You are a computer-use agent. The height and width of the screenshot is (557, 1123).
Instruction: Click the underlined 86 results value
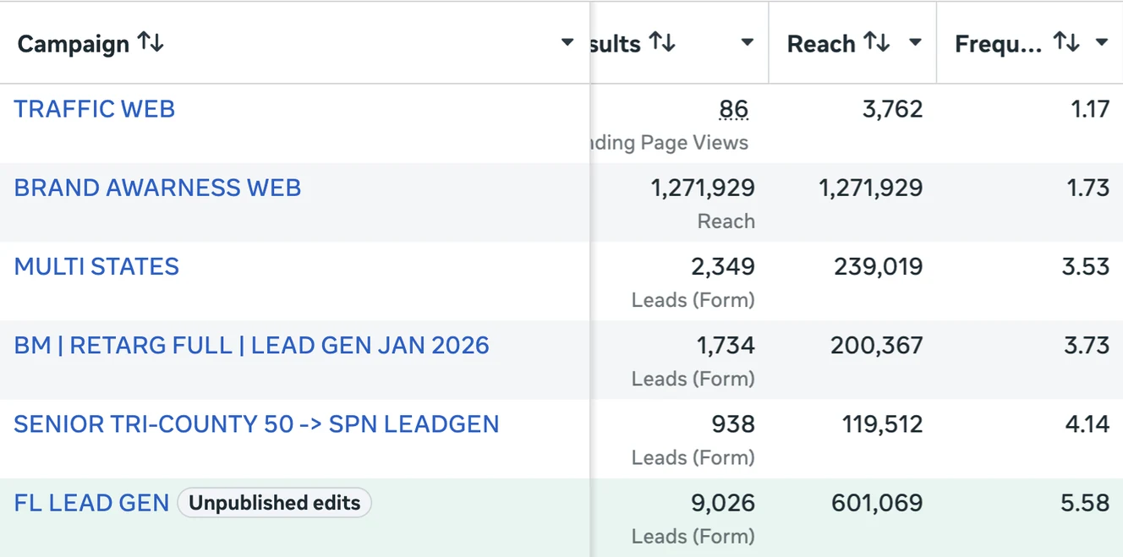click(734, 109)
